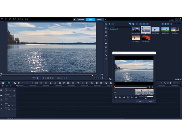Open the Settings menu

[21, 19]
